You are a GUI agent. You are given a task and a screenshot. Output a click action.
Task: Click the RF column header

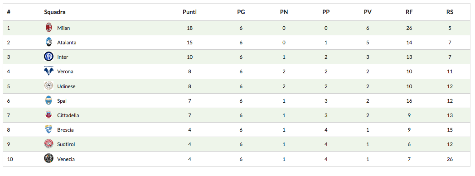click(409, 12)
